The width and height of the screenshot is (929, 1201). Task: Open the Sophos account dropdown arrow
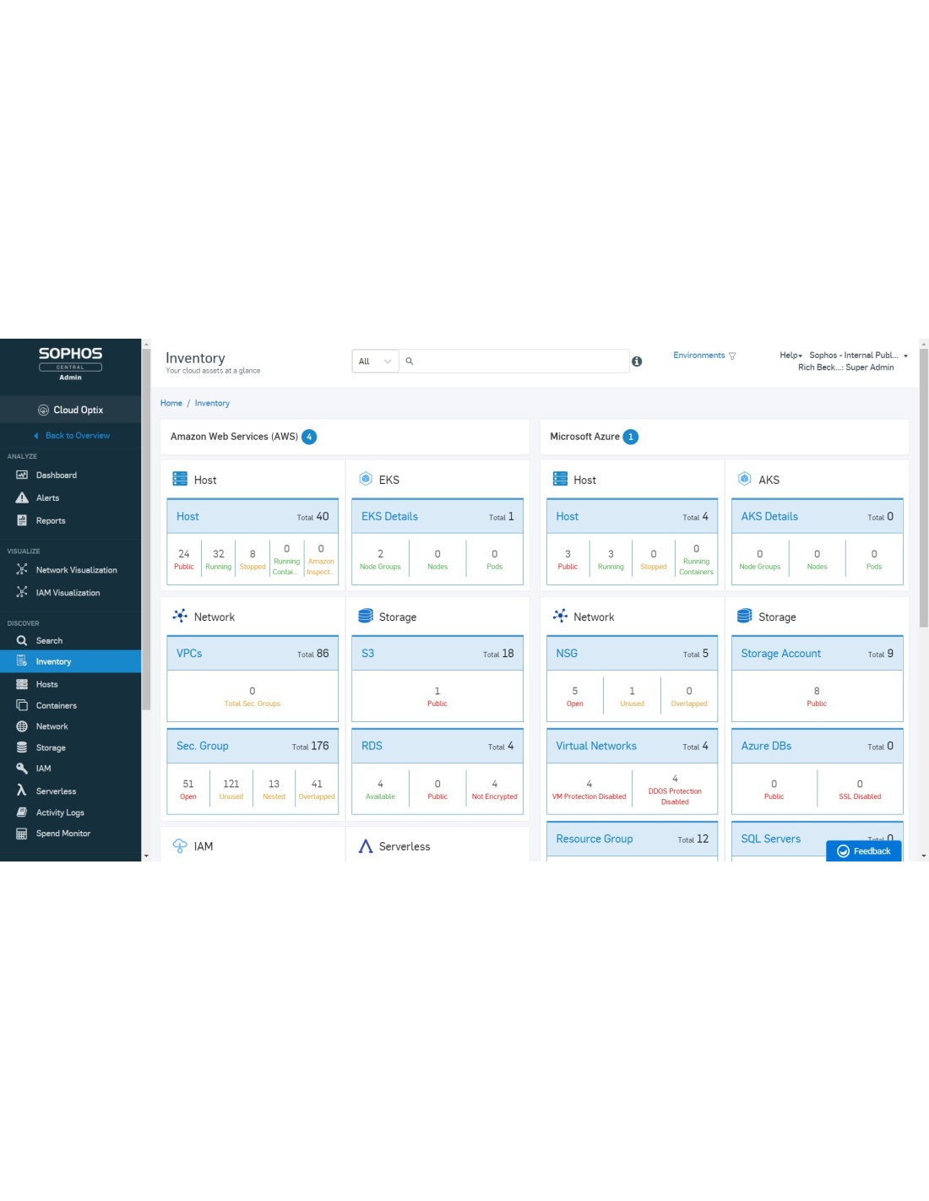905,356
